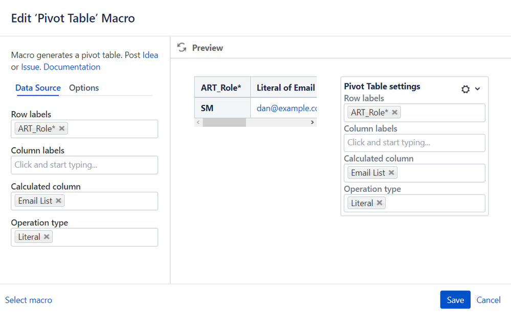Click the dan@example.com email link
Image resolution: width=511 pixels, height=312 pixels.
point(286,108)
